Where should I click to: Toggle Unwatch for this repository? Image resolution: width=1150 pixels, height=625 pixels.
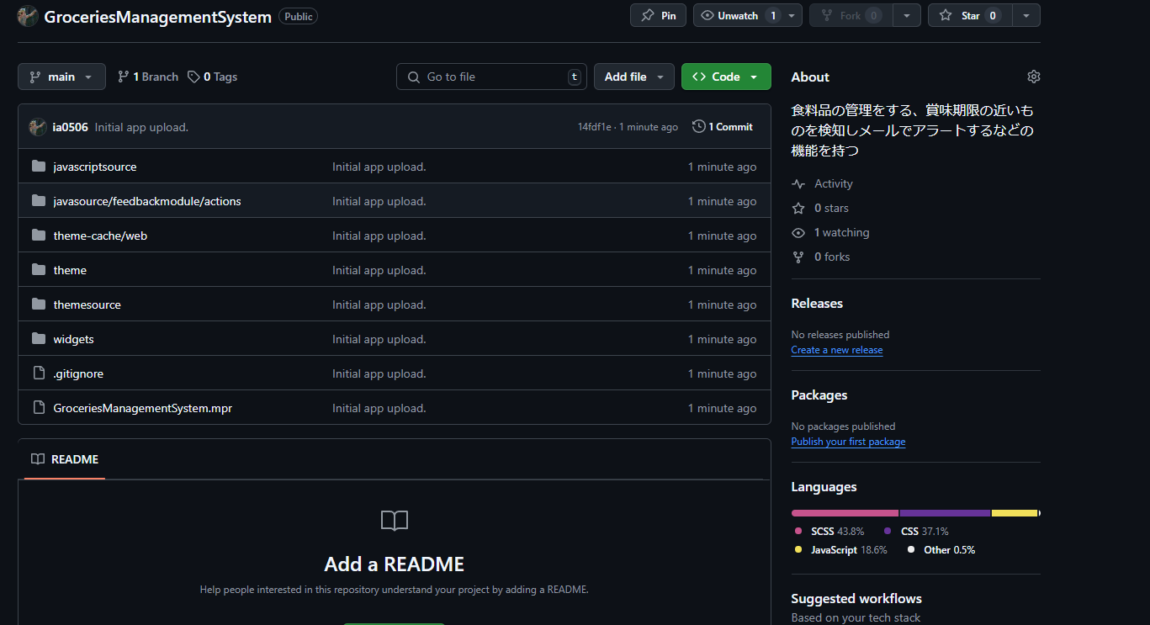[738, 14]
